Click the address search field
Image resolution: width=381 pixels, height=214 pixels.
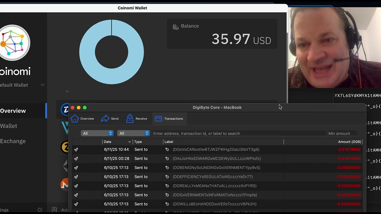(x=239, y=133)
